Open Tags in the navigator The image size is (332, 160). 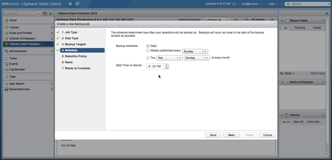12,77
